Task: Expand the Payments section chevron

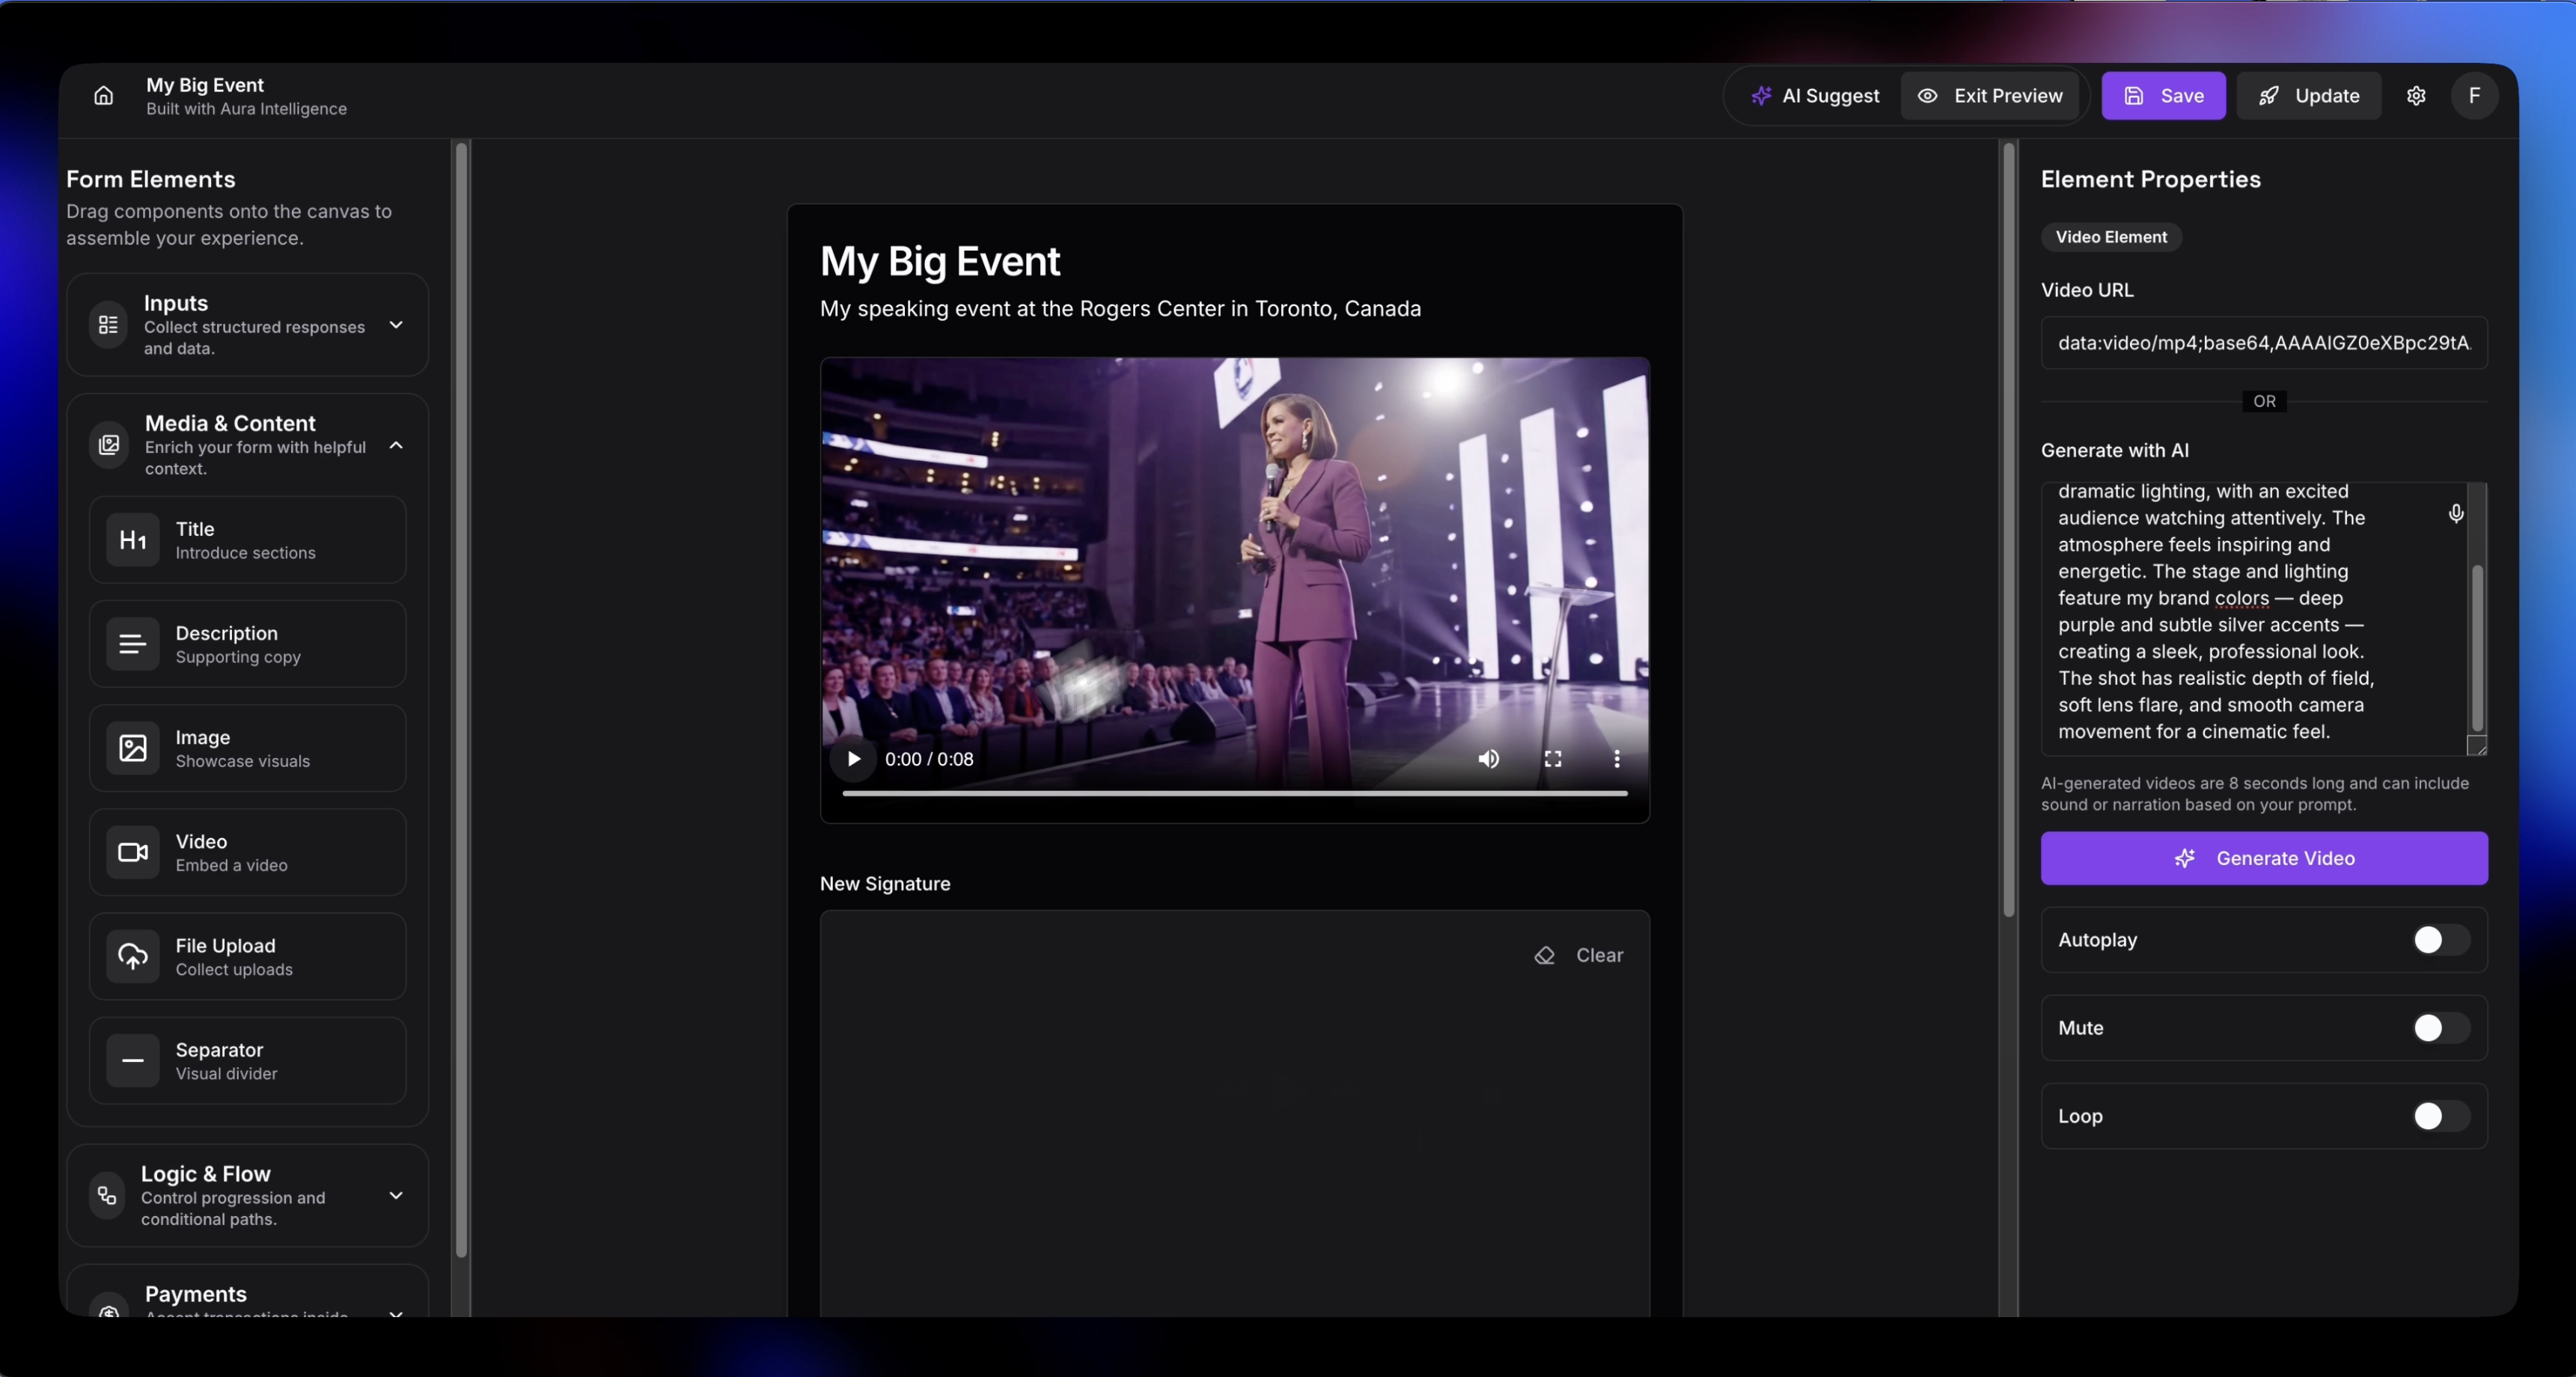Action: click(396, 1313)
